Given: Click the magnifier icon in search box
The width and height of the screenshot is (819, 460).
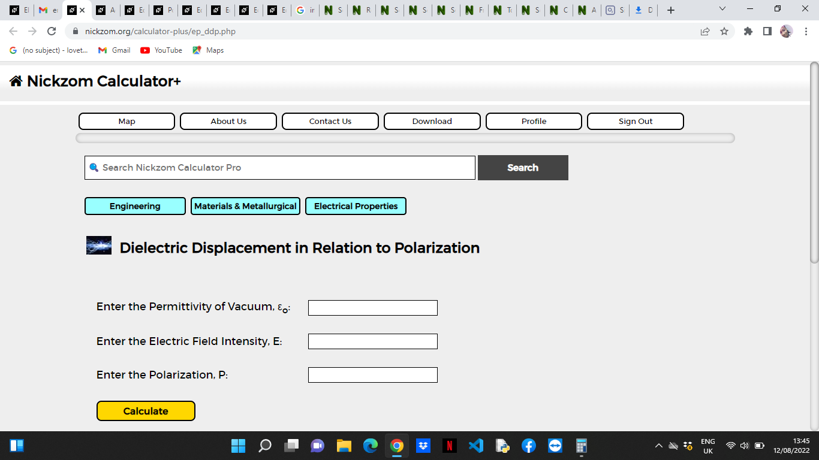Looking at the screenshot, I should (x=94, y=168).
